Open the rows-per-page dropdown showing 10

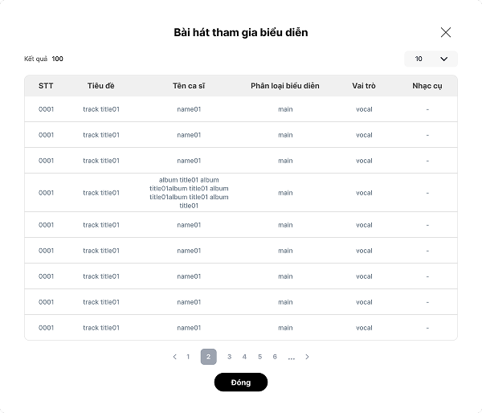coord(431,59)
